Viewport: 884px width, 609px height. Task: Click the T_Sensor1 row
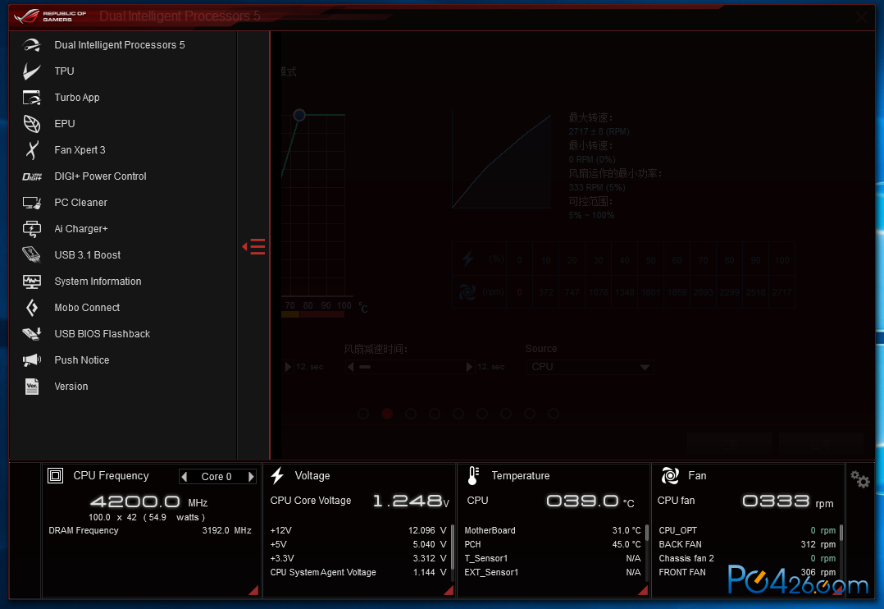coord(553,558)
